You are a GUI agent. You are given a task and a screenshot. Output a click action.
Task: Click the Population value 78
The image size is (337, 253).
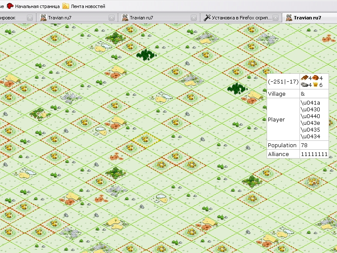(304, 145)
